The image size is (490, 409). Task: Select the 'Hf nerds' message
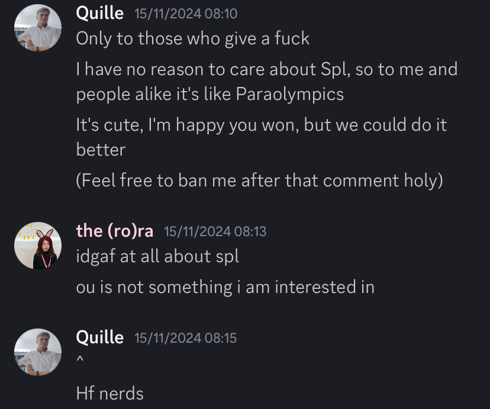click(x=109, y=394)
